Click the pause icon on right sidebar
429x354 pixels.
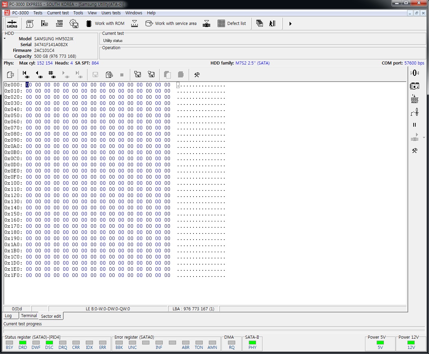tap(414, 125)
